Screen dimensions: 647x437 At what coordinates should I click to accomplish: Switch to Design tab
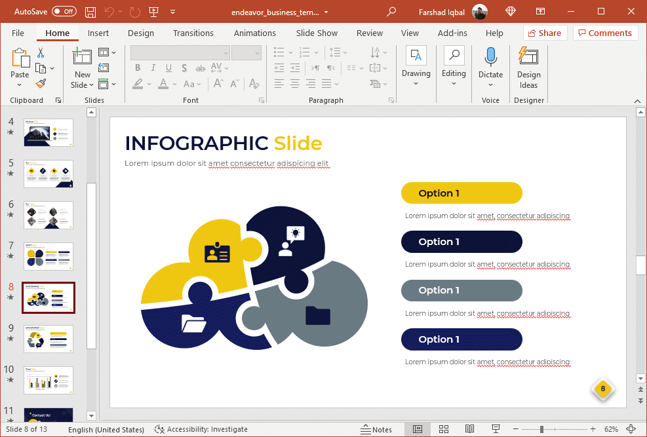(141, 33)
